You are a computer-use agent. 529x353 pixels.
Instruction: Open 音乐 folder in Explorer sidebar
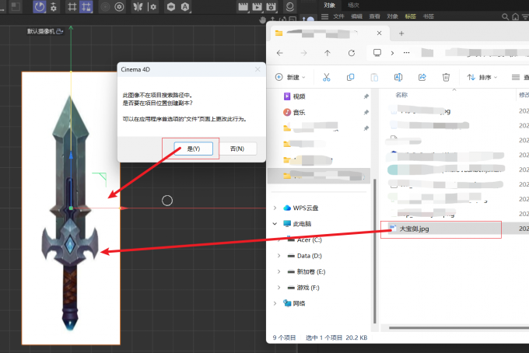pos(299,112)
